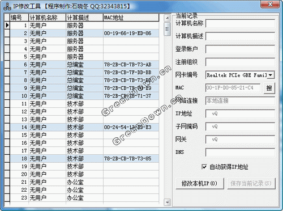283x211 pixels.
Task: Click 办公室 in row 22
Action: (75, 190)
